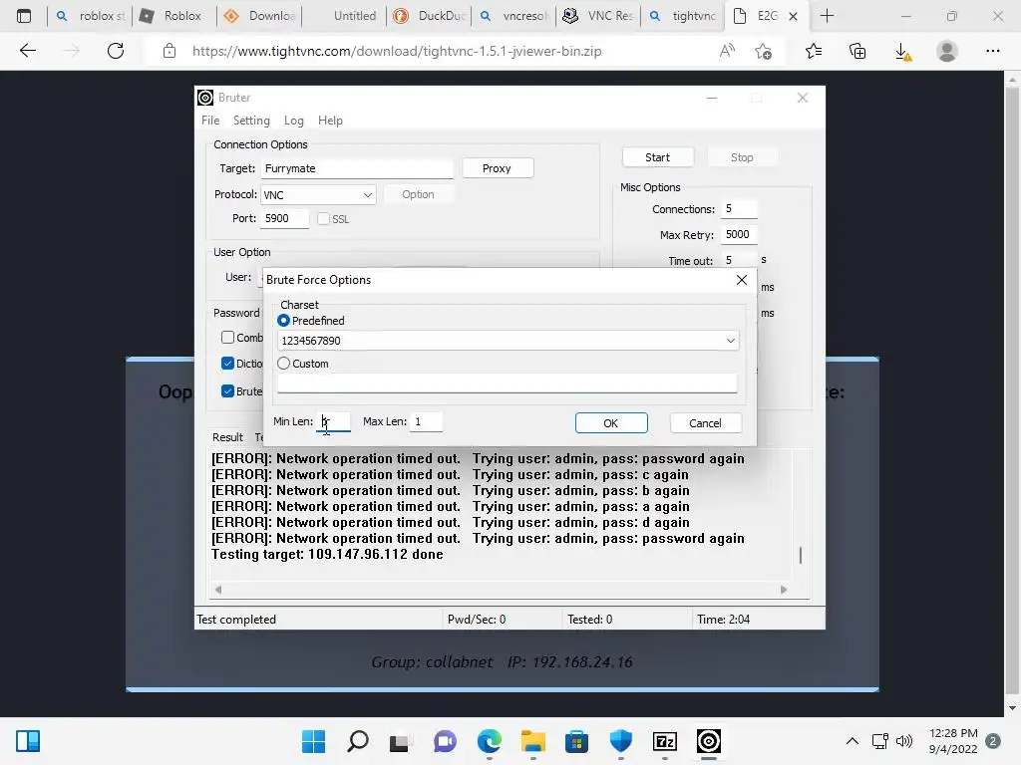Switch to the DuckDuc browser tab
This screenshot has height=765, width=1021.
(431, 16)
